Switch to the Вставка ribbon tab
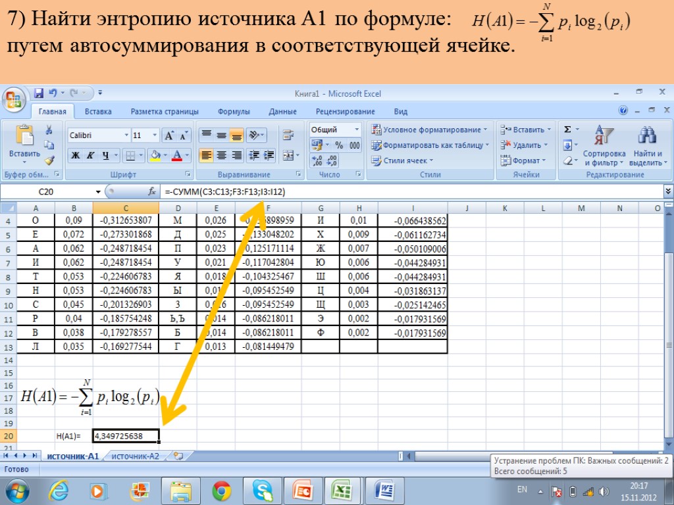The height and width of the screenshot is (505, 674). [x=98, y=112]
